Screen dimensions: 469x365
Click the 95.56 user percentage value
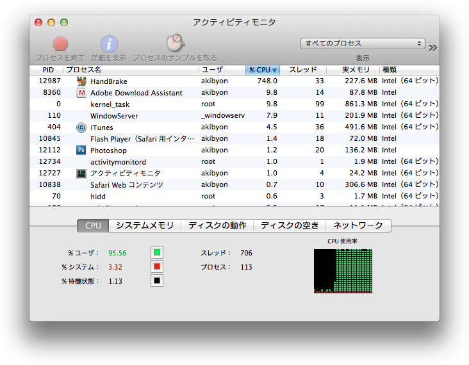click(117, 253)
